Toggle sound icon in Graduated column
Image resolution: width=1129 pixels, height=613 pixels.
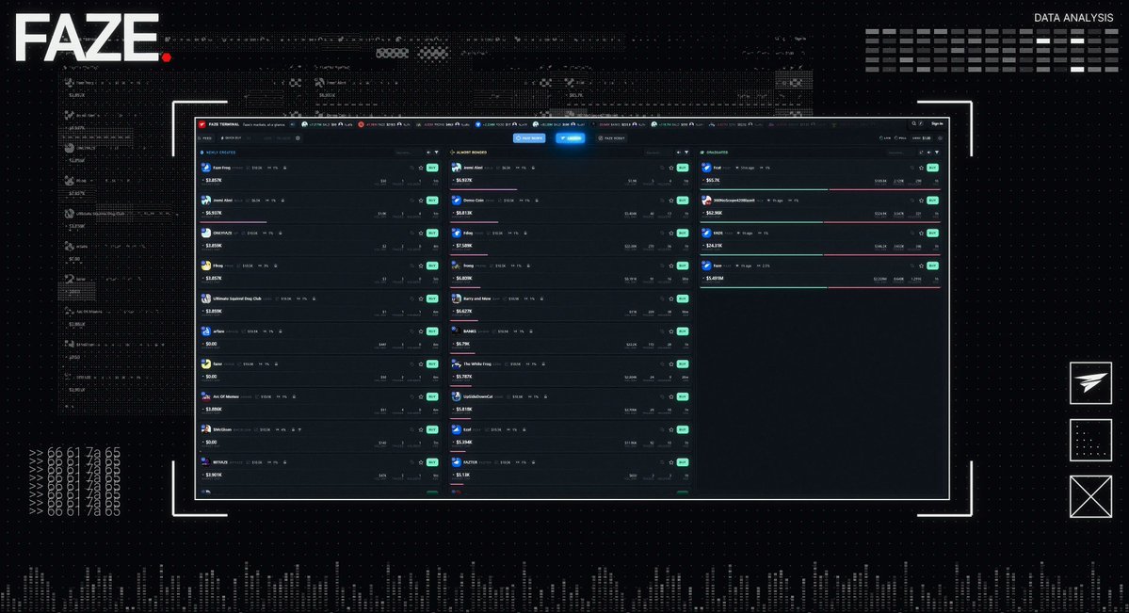point(928,153)
